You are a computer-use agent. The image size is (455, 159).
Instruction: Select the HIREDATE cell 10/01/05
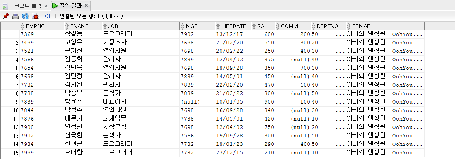coord(233,102)
